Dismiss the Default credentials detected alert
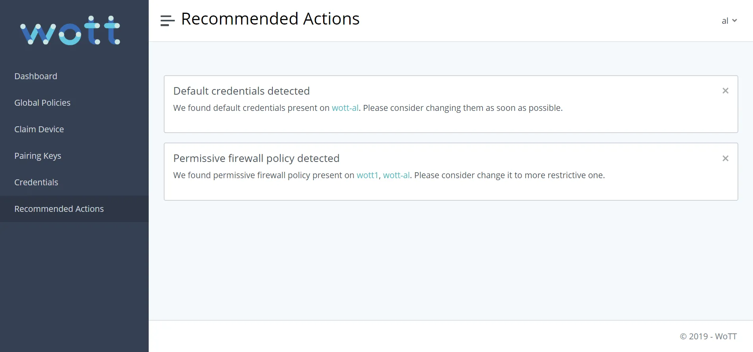 click(725, 90)
